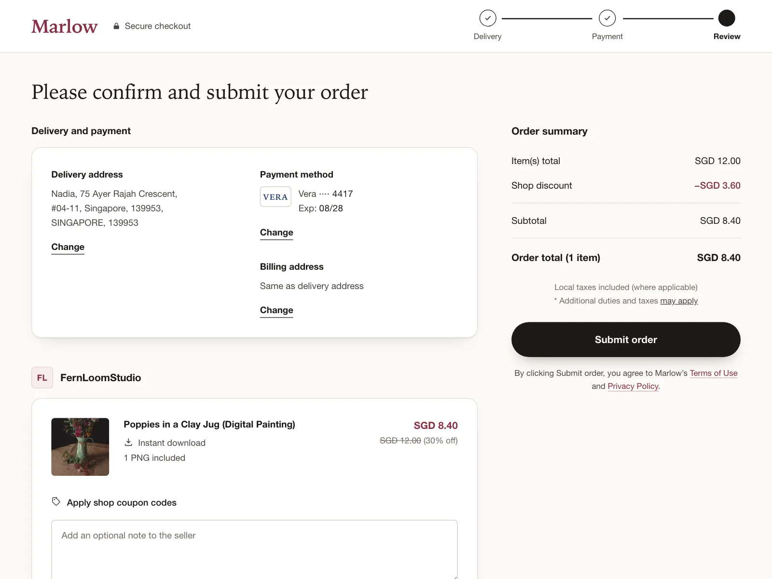Click the Review step filled circle
Viewport: 772px width, 579px height.
click(727, 18)
